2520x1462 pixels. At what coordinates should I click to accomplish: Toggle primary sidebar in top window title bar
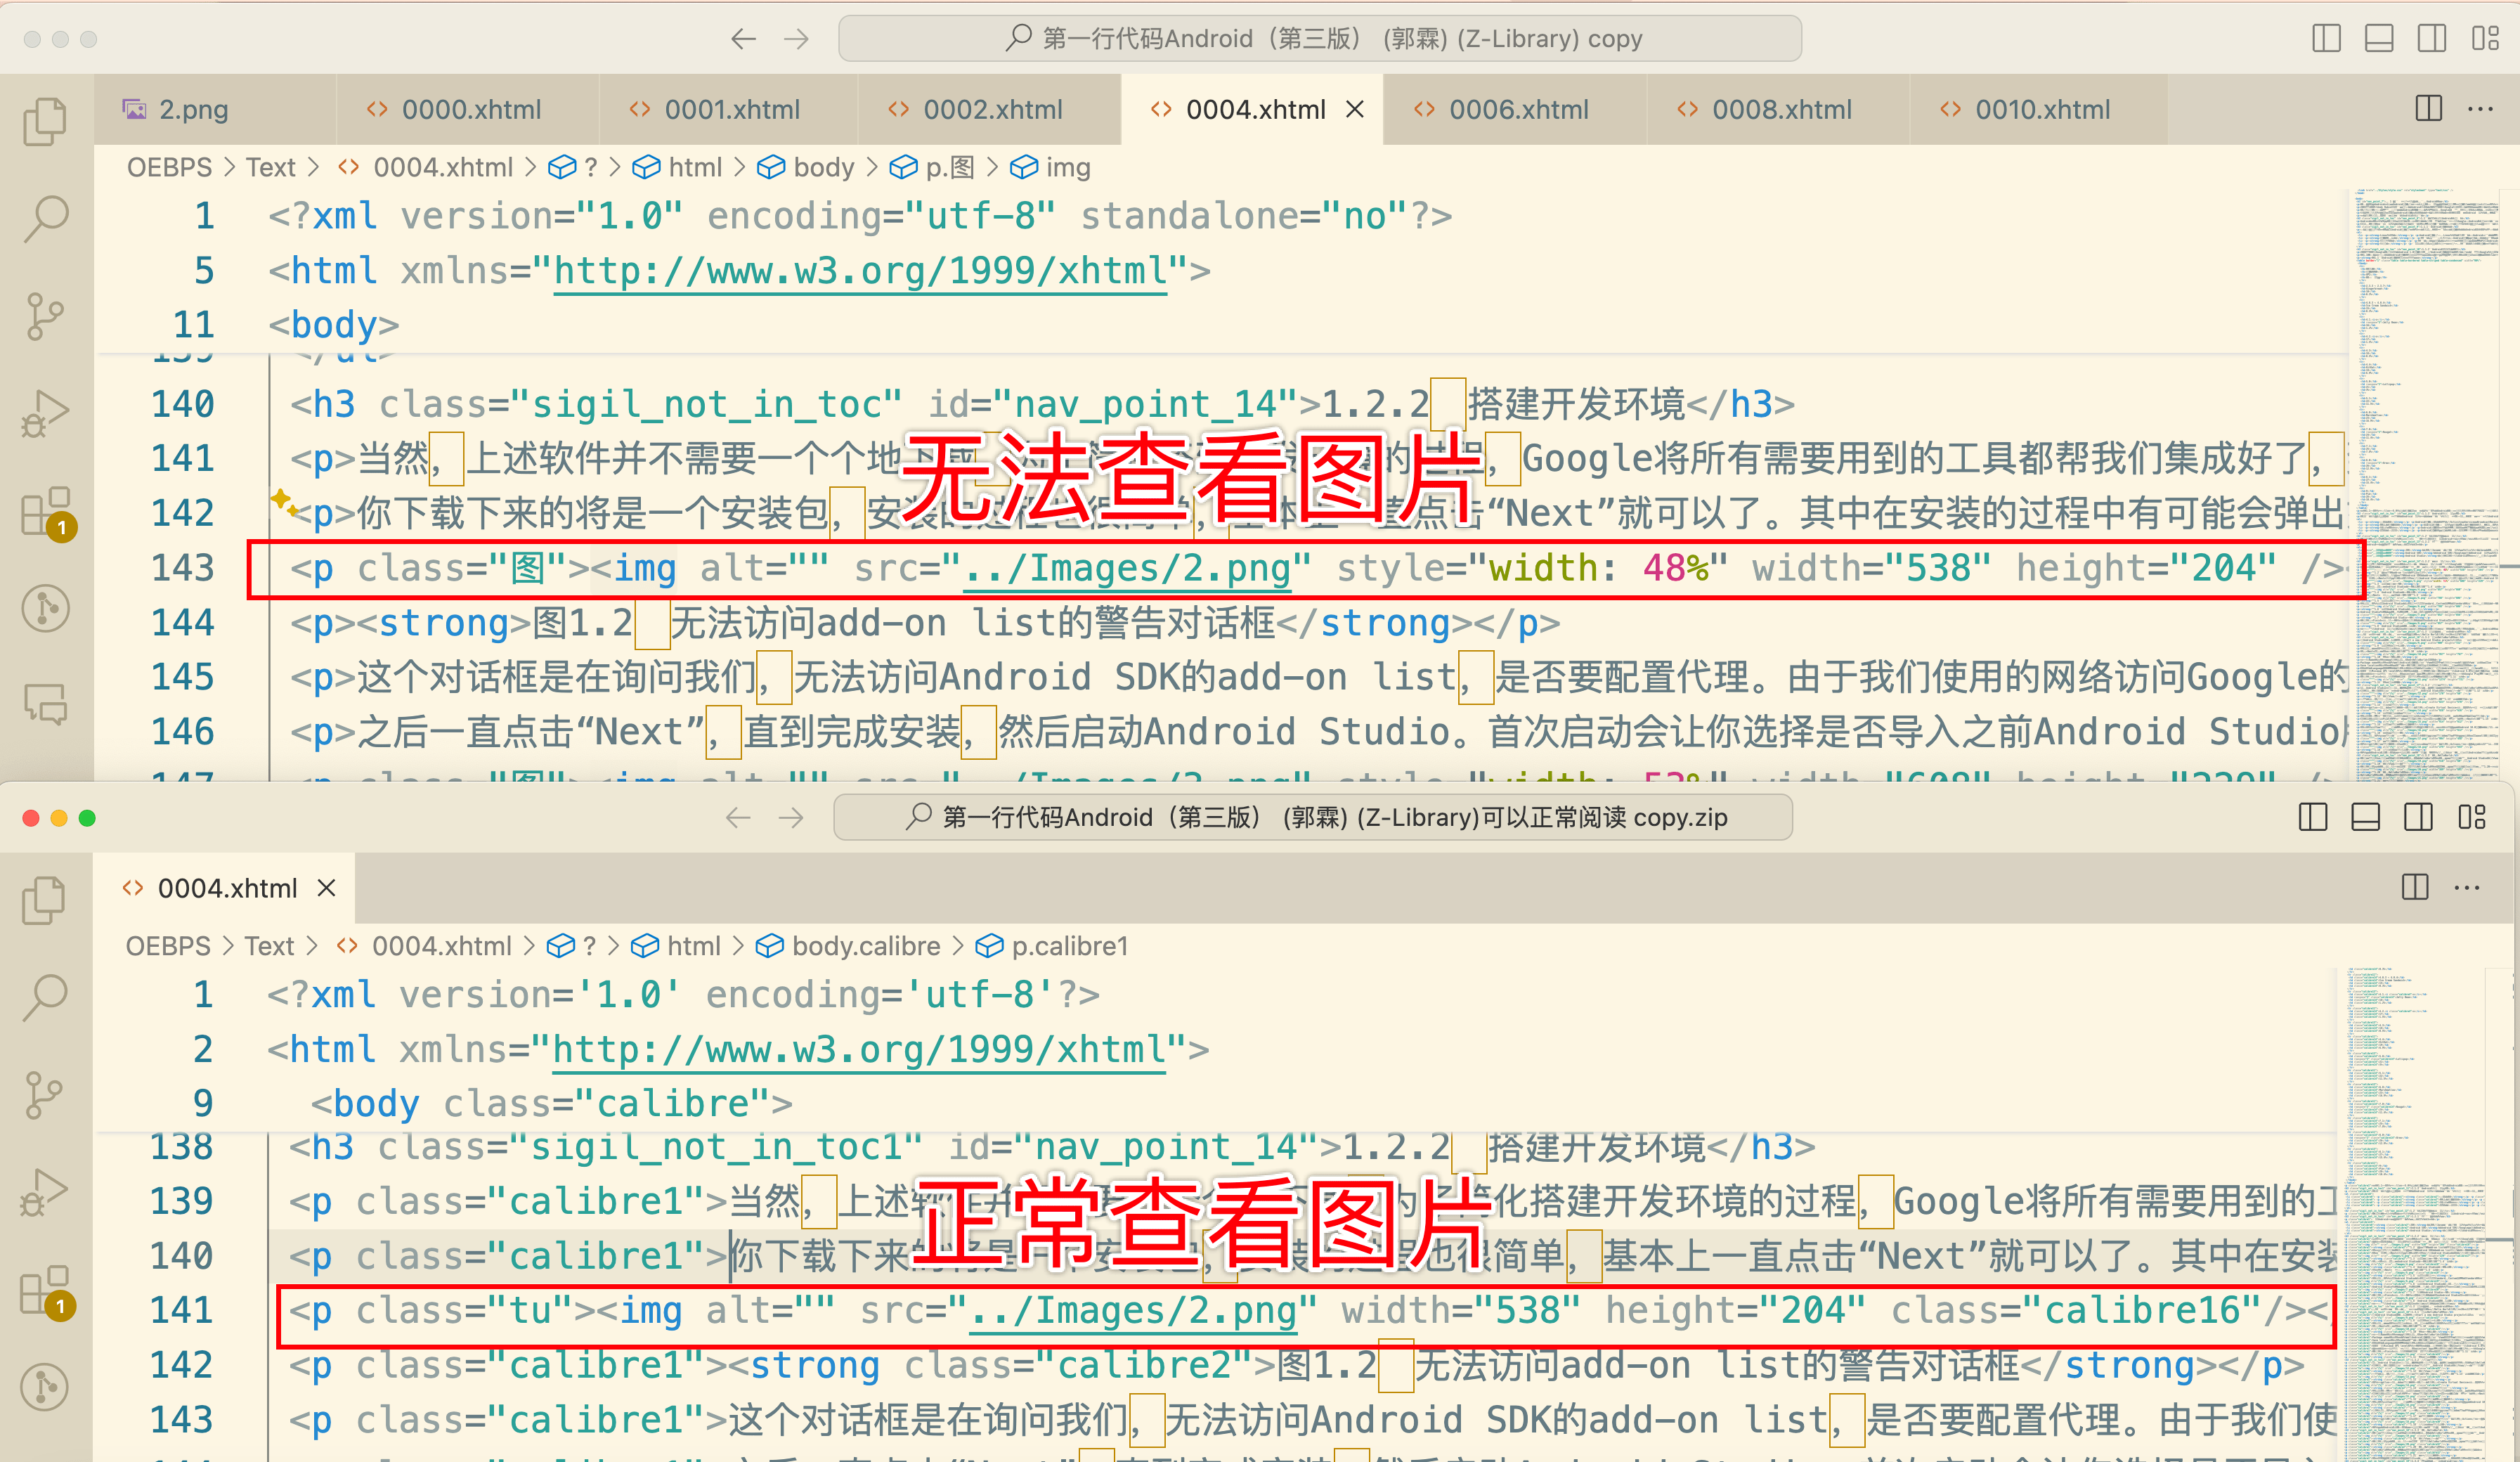click(x=2326, y=39)
